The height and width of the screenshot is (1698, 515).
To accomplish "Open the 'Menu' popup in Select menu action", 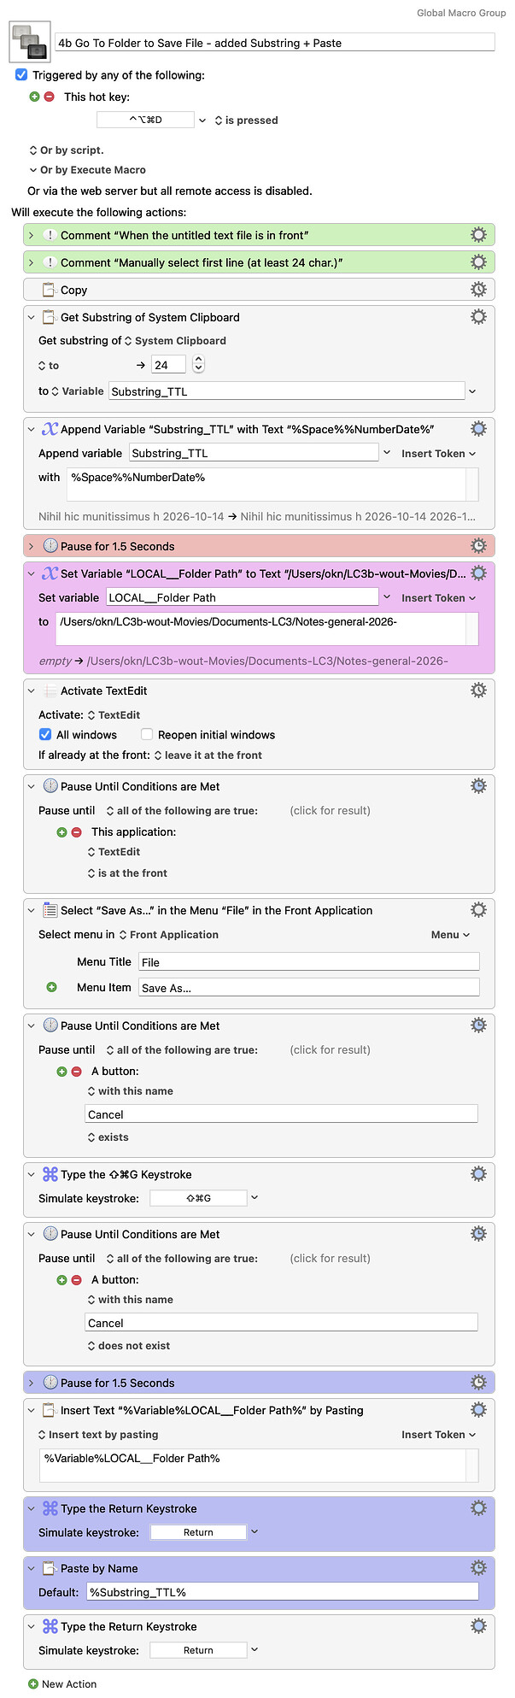I will pos(451,935).
